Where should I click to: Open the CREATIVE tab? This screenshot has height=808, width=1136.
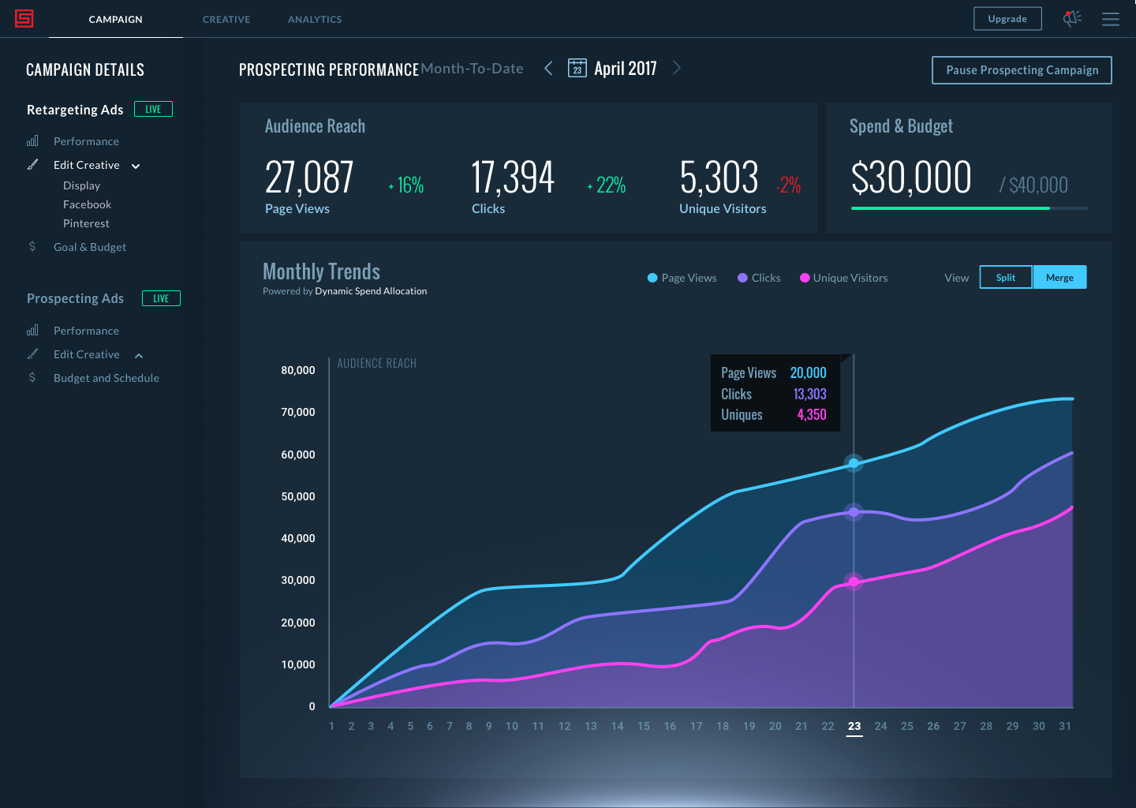pyautogui.click(x=226, y=19)
